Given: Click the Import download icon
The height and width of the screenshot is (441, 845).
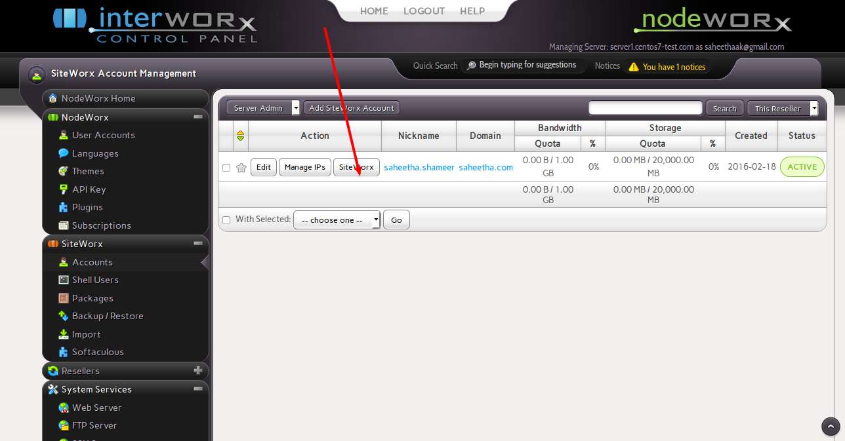Looking at the screenshot, I should (64, 334).
